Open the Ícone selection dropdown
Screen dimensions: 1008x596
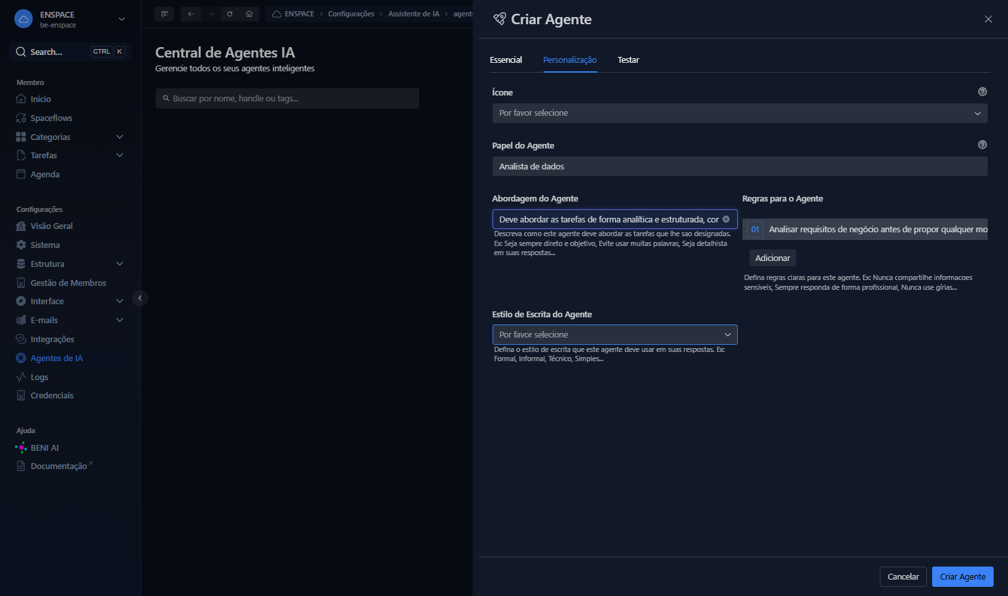pos(740,113)
